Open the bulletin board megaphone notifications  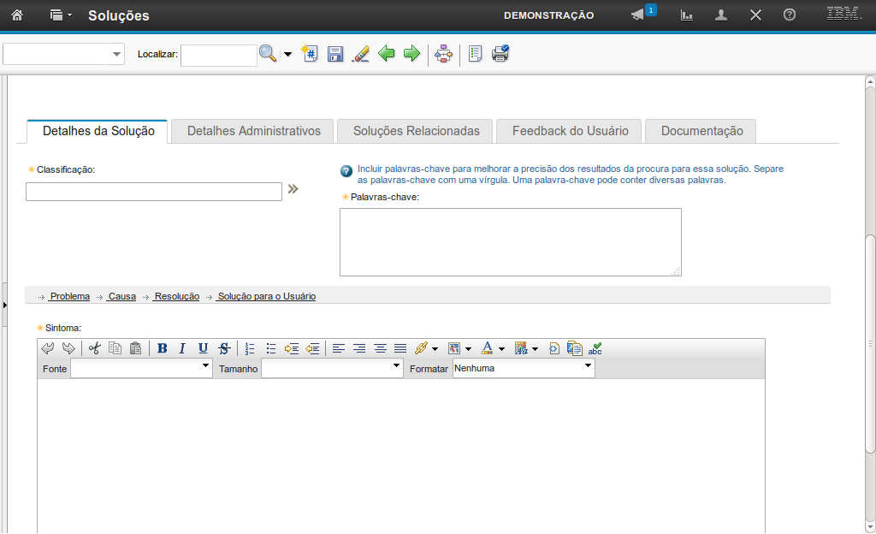638,15
